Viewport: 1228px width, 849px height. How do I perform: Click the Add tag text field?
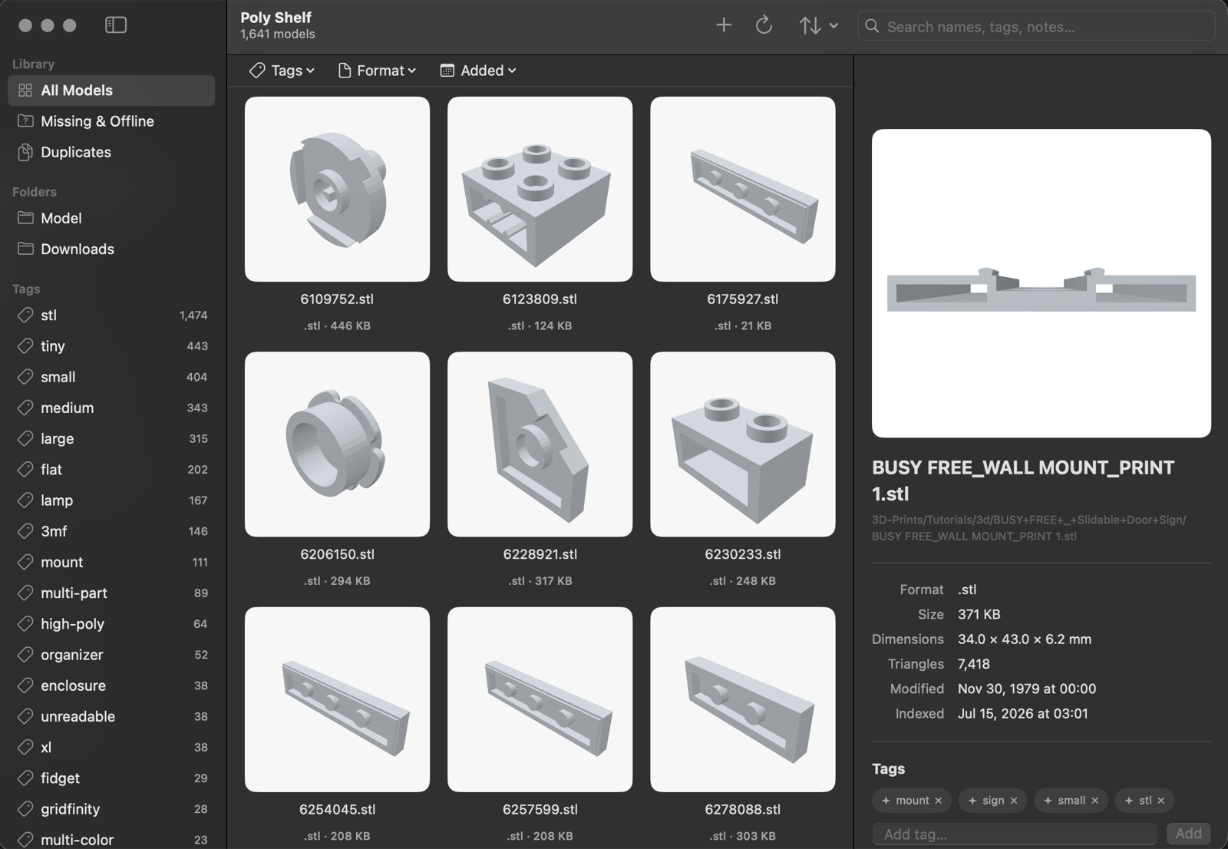coord(1015,834)
